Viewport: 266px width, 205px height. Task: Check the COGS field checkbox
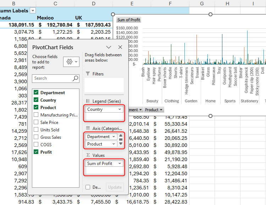click(x=36, y=144)
